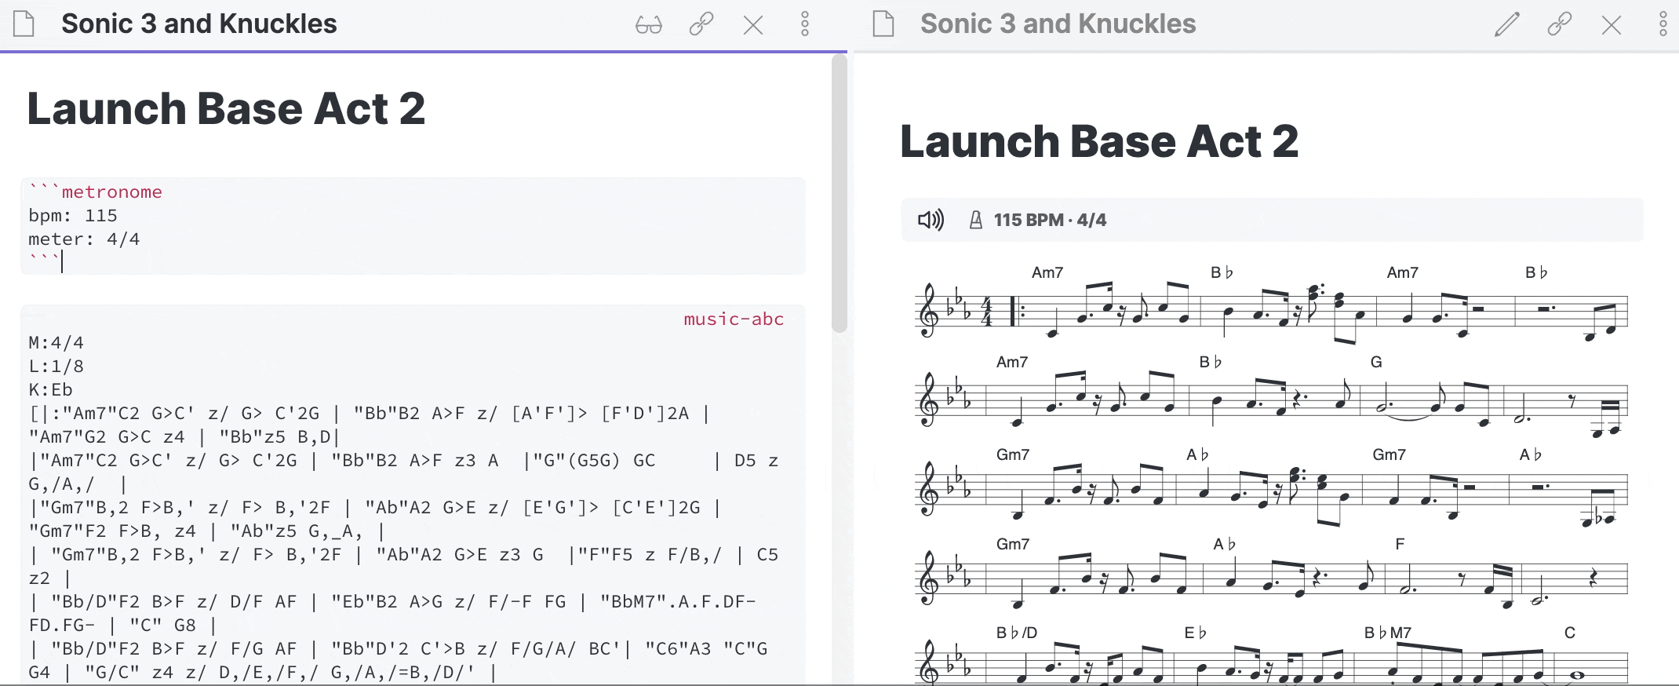Click the Launch Base Act 2 heading in preview
Screen dimensions: 1679x686
1099,141
